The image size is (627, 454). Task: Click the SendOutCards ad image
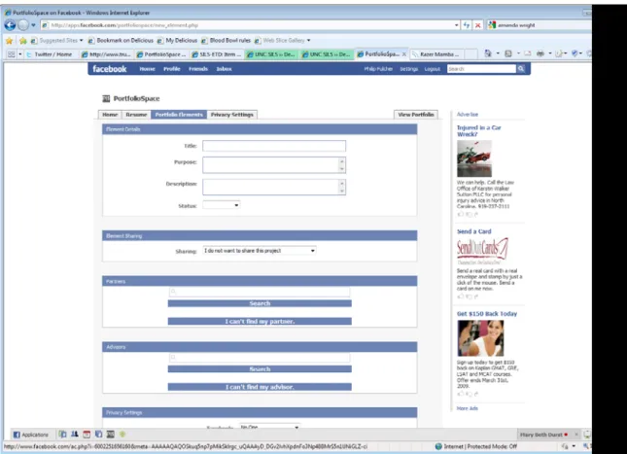coord(483,249)
